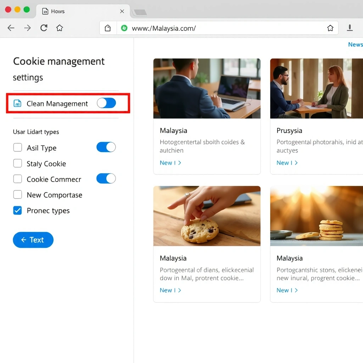
Task: Click the blue Text back button
Action: [x=33, y=240]
